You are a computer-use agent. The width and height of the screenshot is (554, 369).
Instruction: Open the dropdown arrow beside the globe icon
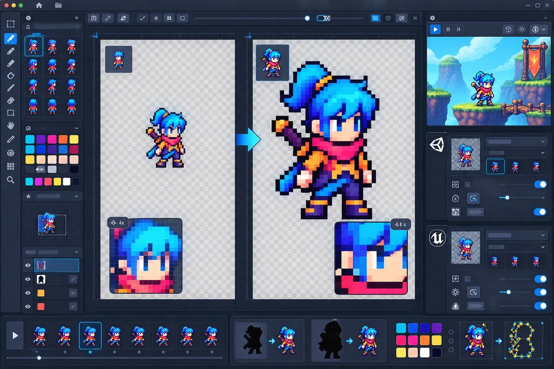pos(544,30)
